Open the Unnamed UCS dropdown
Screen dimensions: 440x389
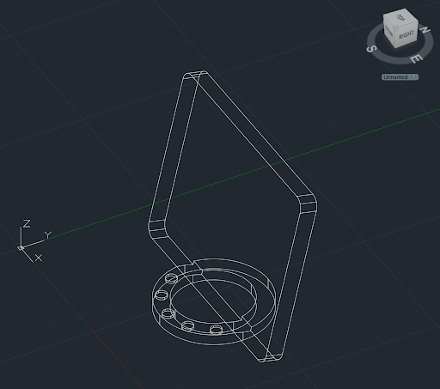click(x=400, y=77)
